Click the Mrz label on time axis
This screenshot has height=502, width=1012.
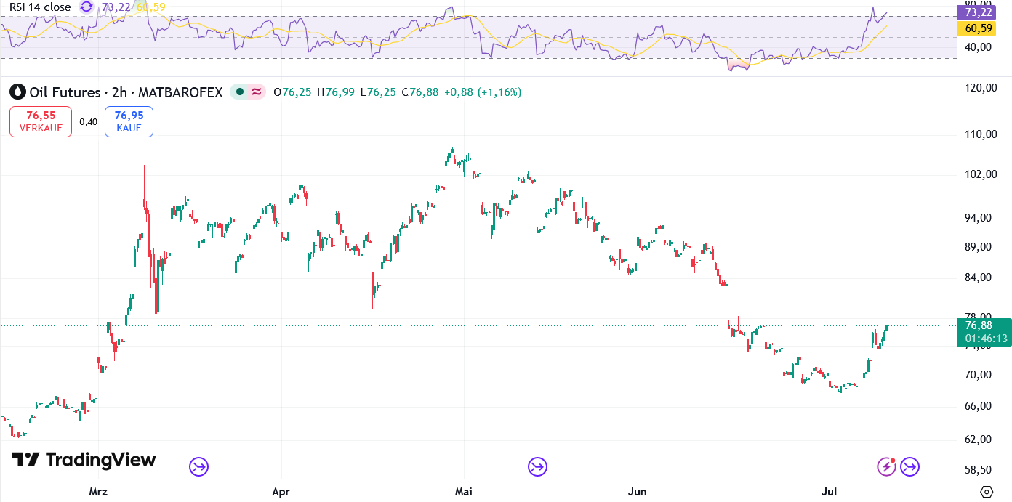tap(98, 492)
